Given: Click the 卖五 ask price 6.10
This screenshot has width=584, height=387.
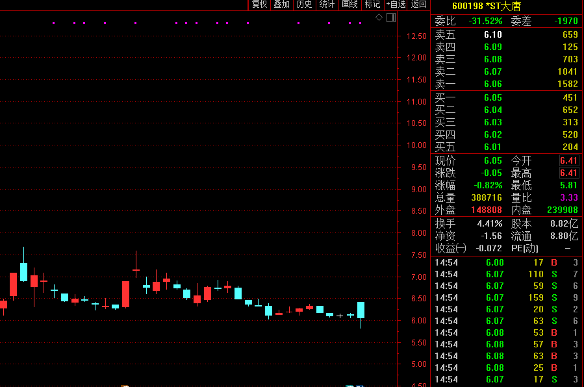Looking at the screenshot, I should 492,35.
